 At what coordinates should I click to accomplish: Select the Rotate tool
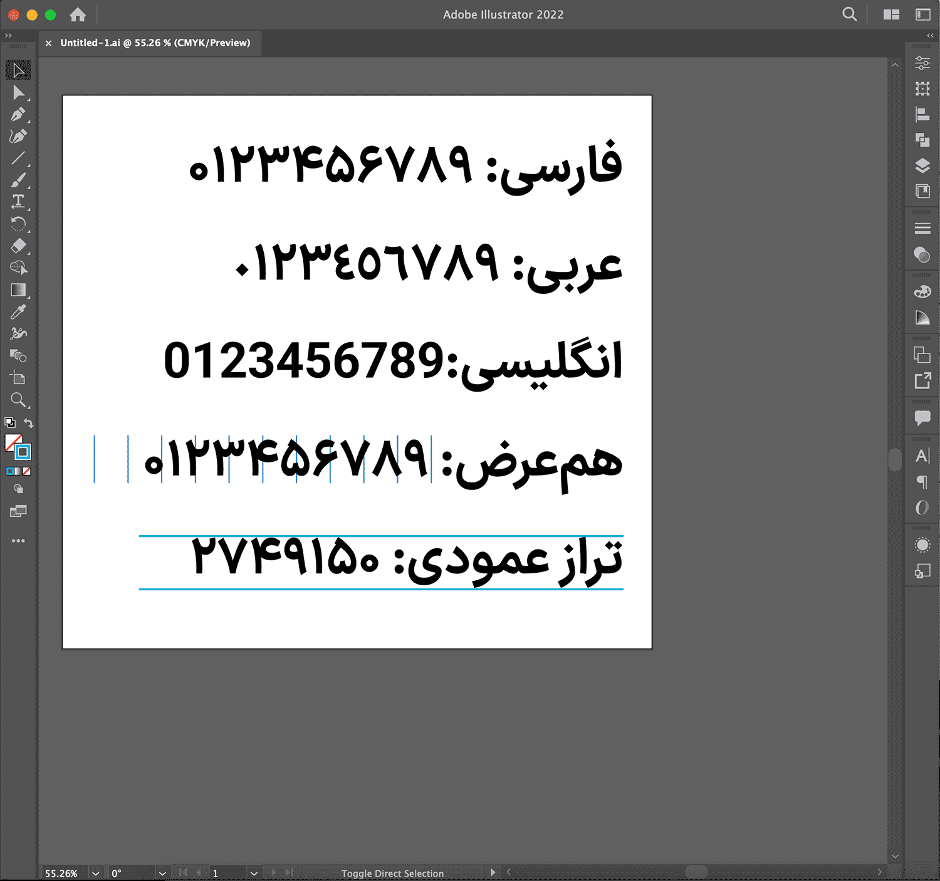point(18,224)
